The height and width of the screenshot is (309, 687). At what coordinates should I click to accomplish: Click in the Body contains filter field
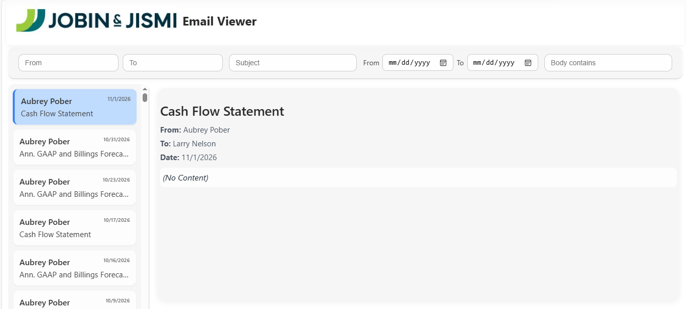608,62
